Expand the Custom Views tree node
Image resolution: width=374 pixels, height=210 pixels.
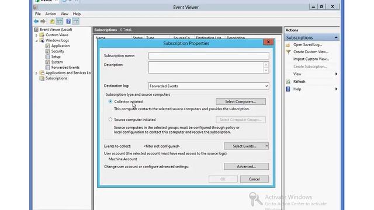[36, 35]
